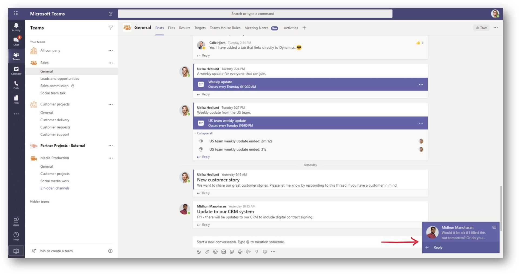Open more options for Sales team
519x274 pixels.
tap(111, 63)
